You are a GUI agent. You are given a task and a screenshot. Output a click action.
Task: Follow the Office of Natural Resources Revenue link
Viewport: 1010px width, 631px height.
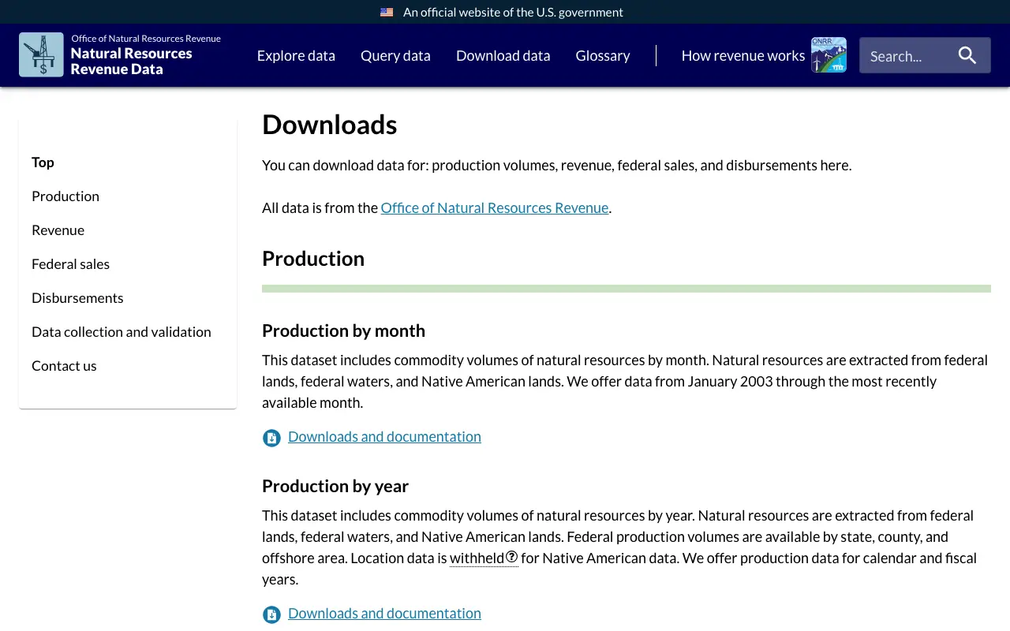point(495,207)
